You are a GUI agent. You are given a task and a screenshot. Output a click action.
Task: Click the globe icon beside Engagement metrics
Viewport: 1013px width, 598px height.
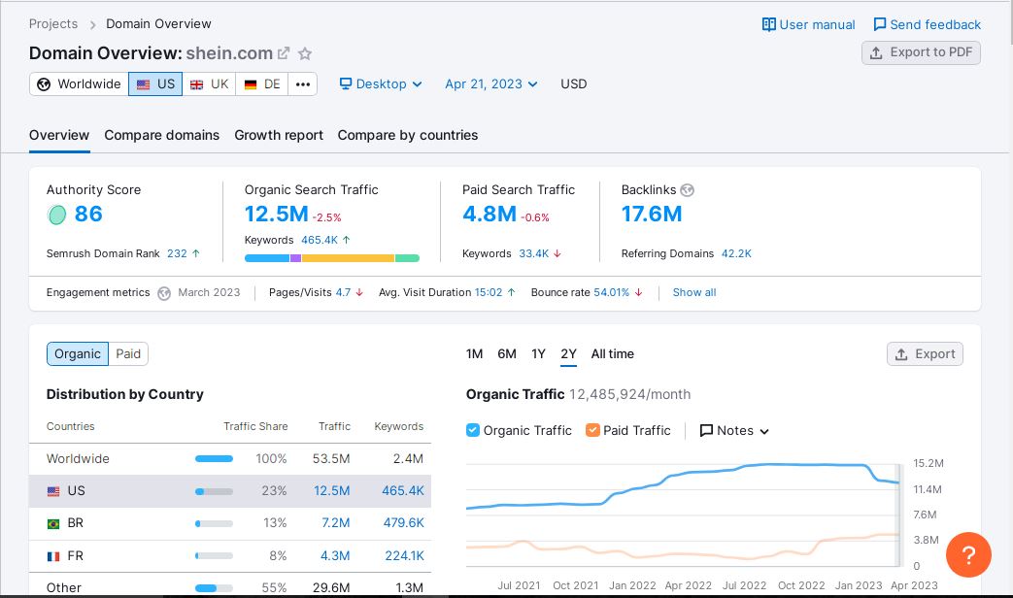point(164,293)
